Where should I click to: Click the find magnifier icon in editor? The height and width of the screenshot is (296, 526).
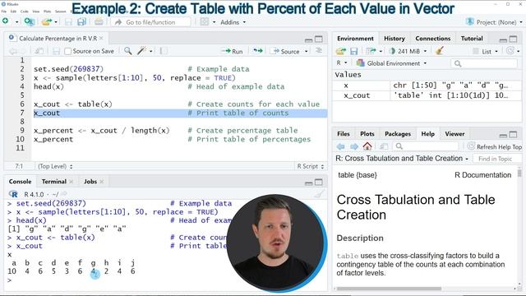pos(128,51)
